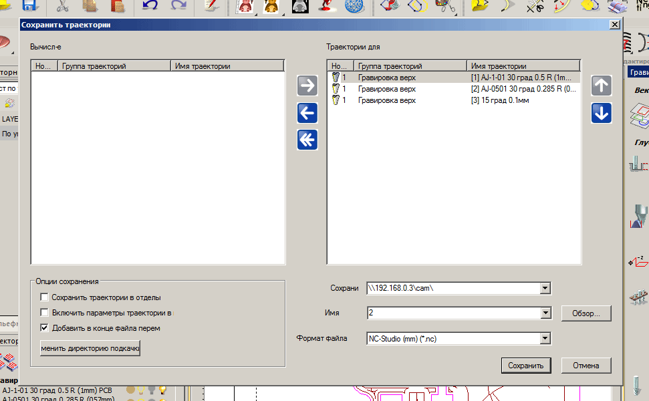Toggle 'Сохранить траектории в отделы' checkbox
Image resolution: width=649 pixels, height=401 pixels.
(x=44, y=297)
